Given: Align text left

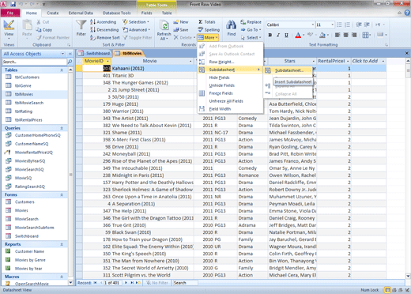Looking at the screenshot, I should 337,35.
